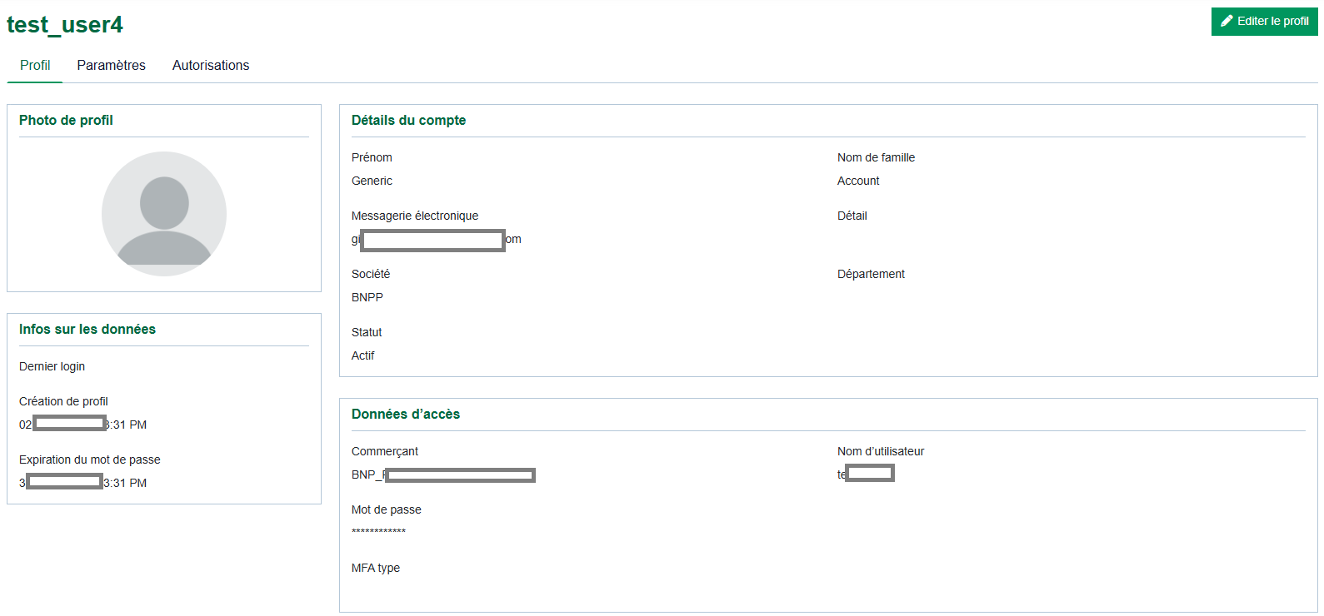The width and height of the screenshot is (1324, 616).
Task: Click the Infos sur les données heading
Action: [x=87, y=329]
